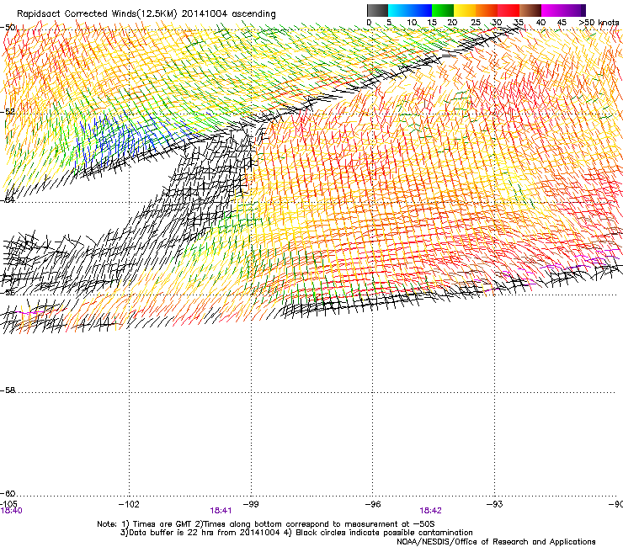Click the '-102' longitude axis label
This screenshot has height=547, width=623.
tap(129, 504)
